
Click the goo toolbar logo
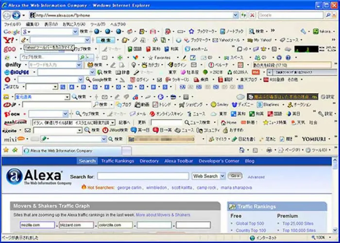[10, 49]
